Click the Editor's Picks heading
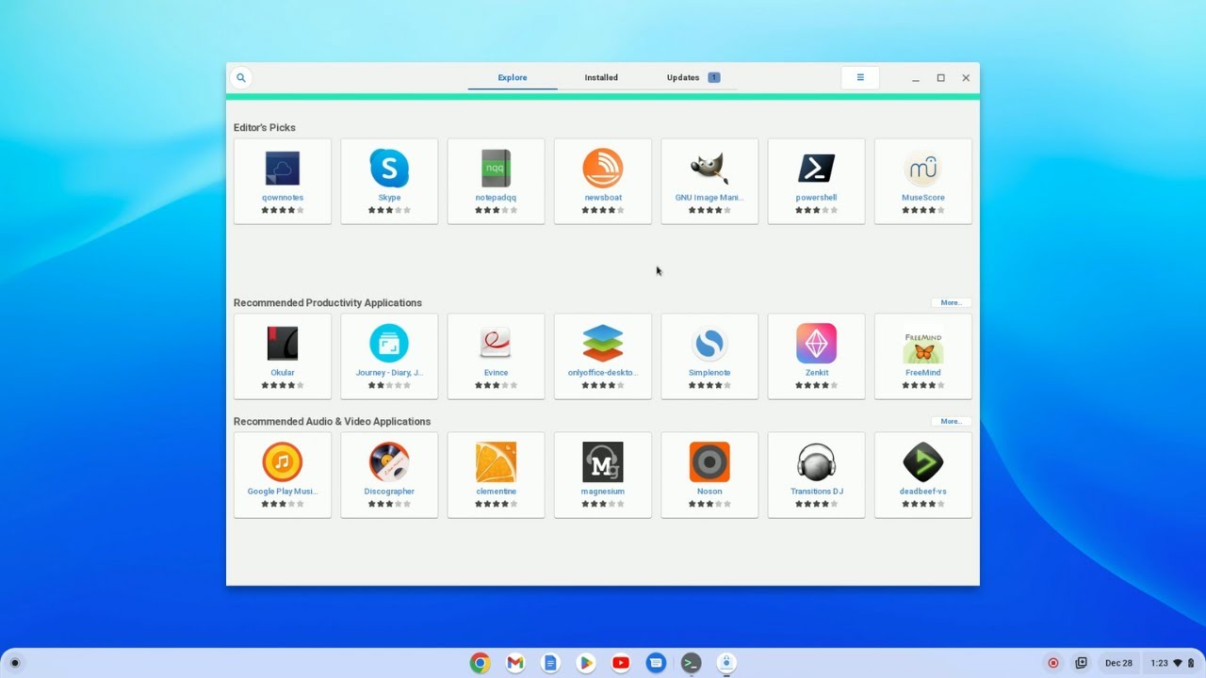The height and width of the screenshot is (678, 1206). point(265,128)
